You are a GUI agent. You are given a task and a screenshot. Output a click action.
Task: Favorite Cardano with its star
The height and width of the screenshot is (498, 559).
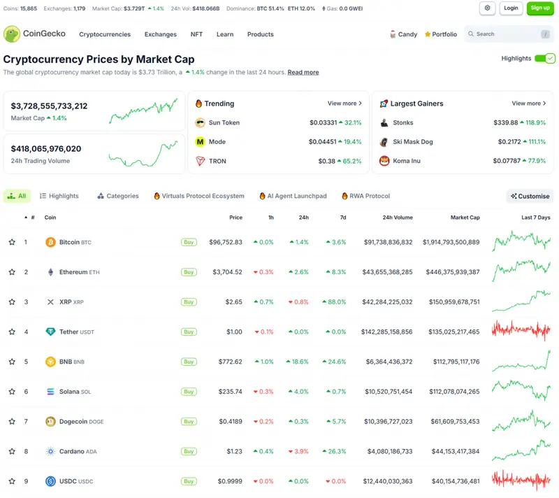coord(12,452)
